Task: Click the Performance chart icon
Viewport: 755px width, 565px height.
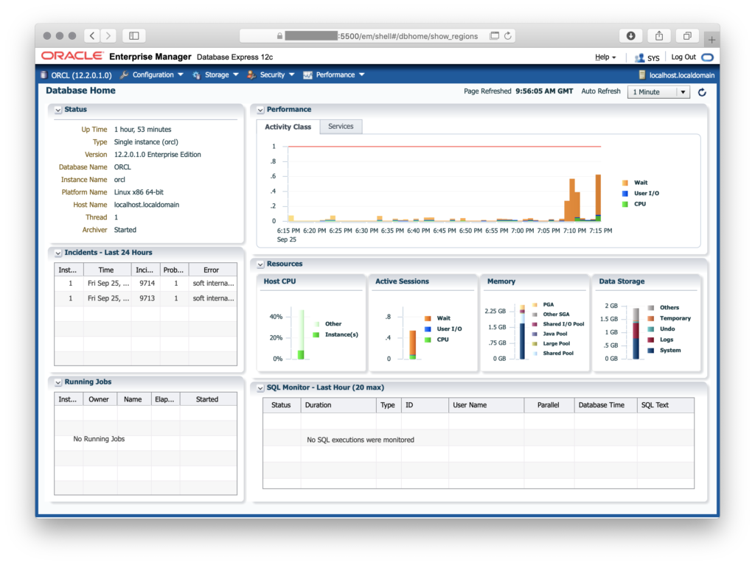Action: 307,75
